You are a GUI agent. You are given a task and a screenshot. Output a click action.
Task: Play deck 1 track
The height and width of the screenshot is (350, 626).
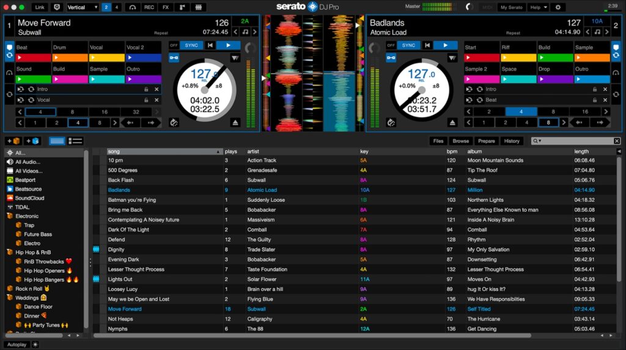tap(228, 45)
